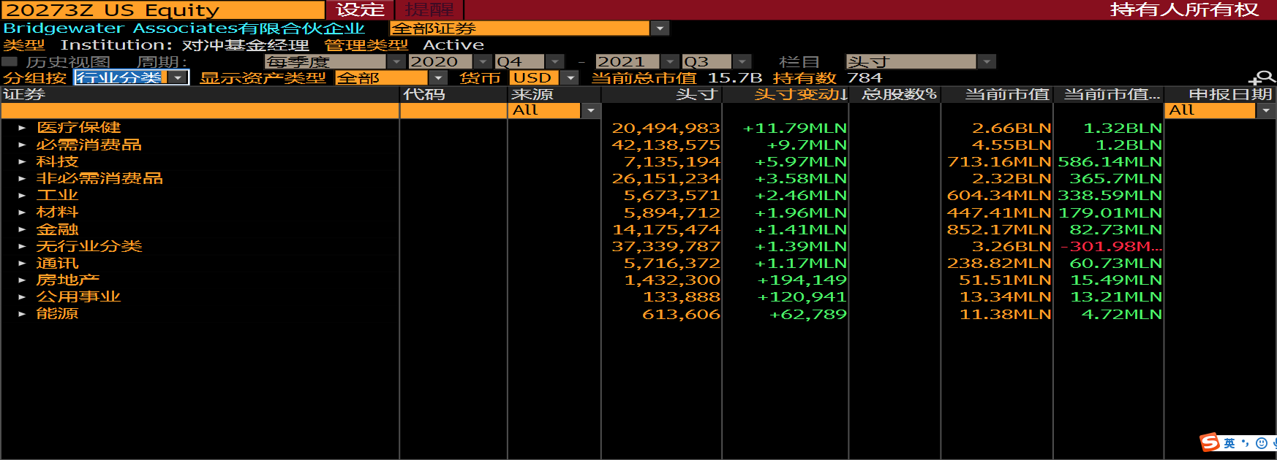The width and height of the screenshot is (1277, 460).
Task: Click the orange 证券 filter input box
Action: pyautogui.click(x=200, y=110)
